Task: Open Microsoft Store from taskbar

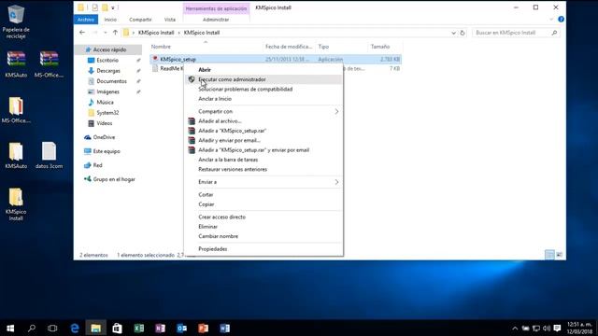Action: [117, 328]
